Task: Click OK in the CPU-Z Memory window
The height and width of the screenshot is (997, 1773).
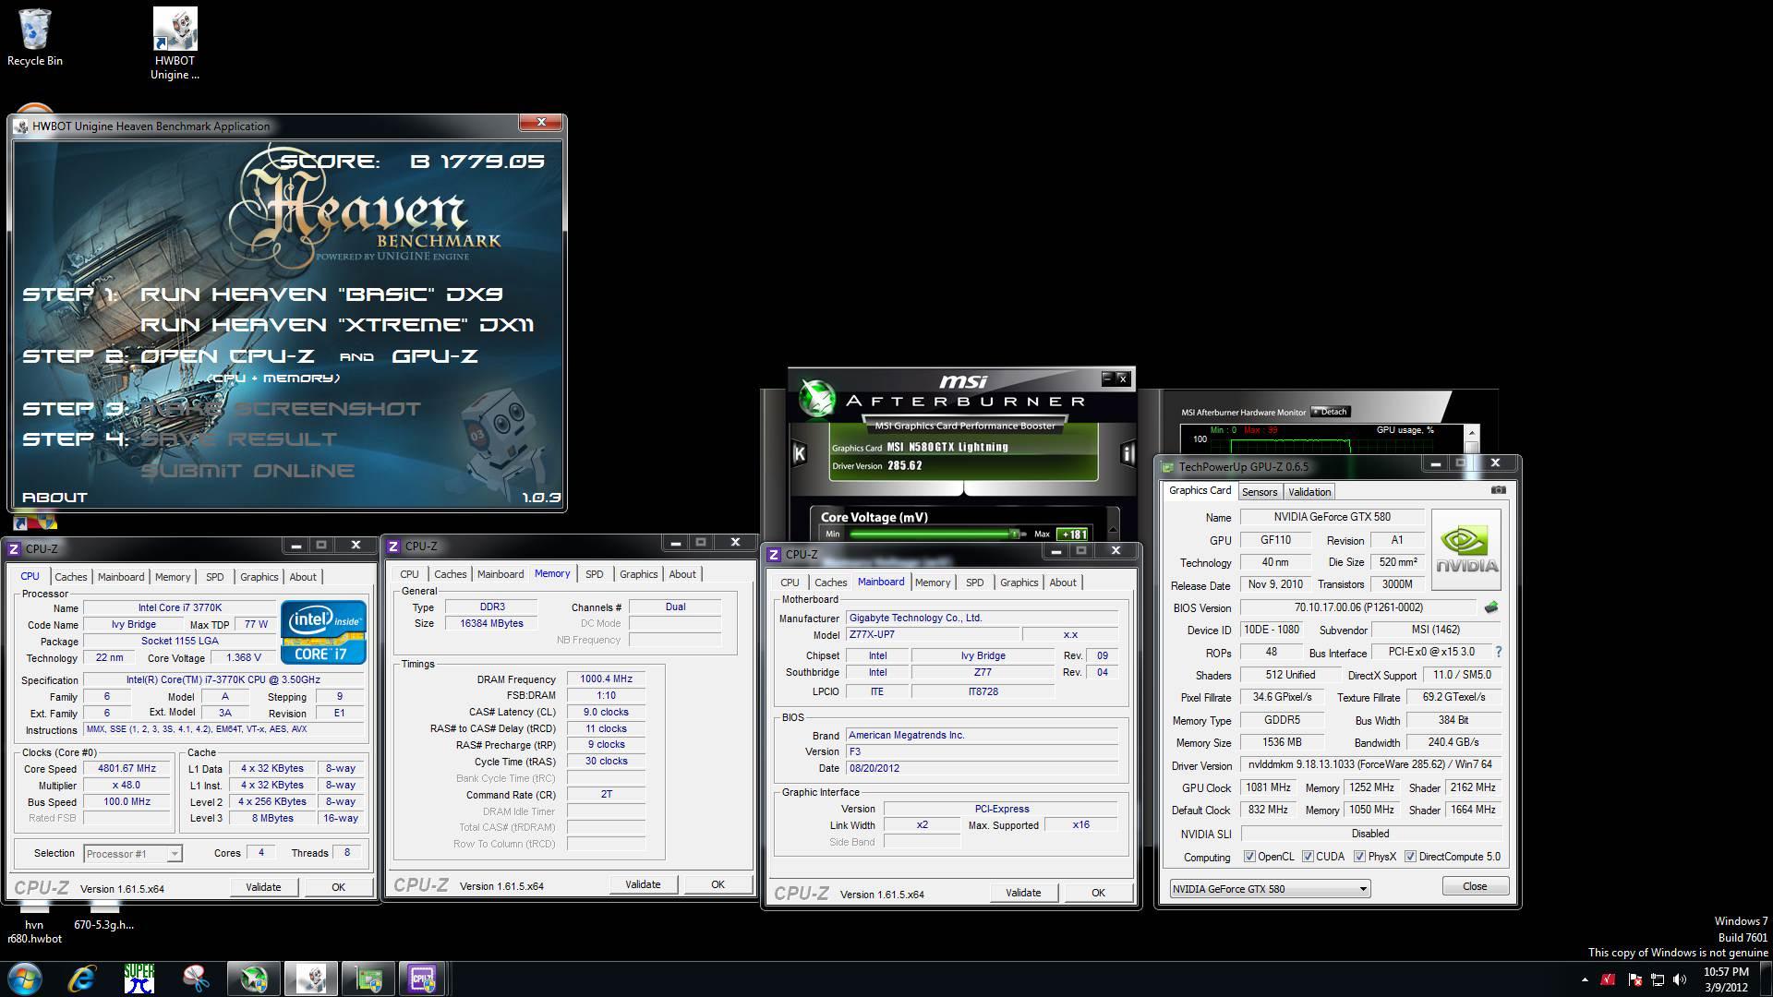Action: click(x=718, y=884)
